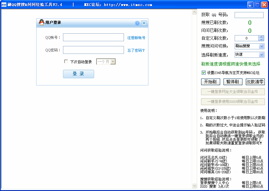Click the 获取 QQ 号码 text field
Viewport: 269px width, 191px height.
point(249,15)
